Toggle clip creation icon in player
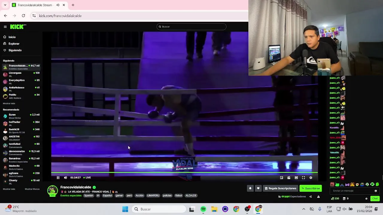The width and height of the screenshot is (383, 215). 289,178
